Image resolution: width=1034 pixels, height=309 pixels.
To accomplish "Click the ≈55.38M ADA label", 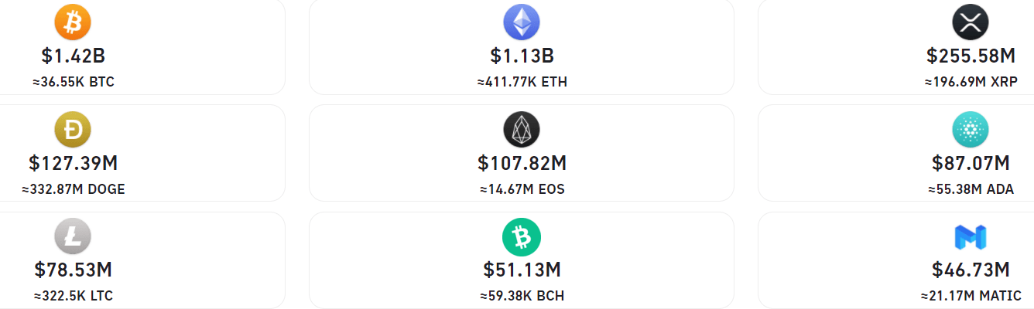I will (x=971, y=189).
